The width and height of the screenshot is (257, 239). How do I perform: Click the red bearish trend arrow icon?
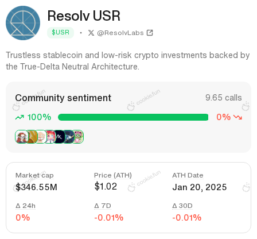tap(238, 117)
